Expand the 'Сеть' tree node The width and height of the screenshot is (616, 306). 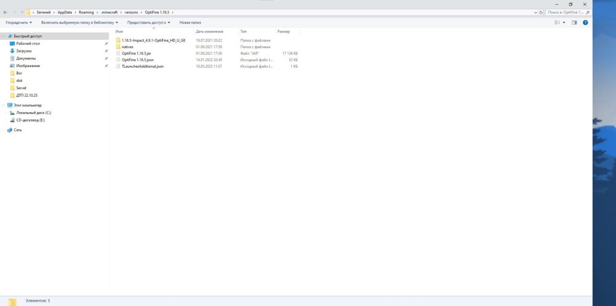4,130
